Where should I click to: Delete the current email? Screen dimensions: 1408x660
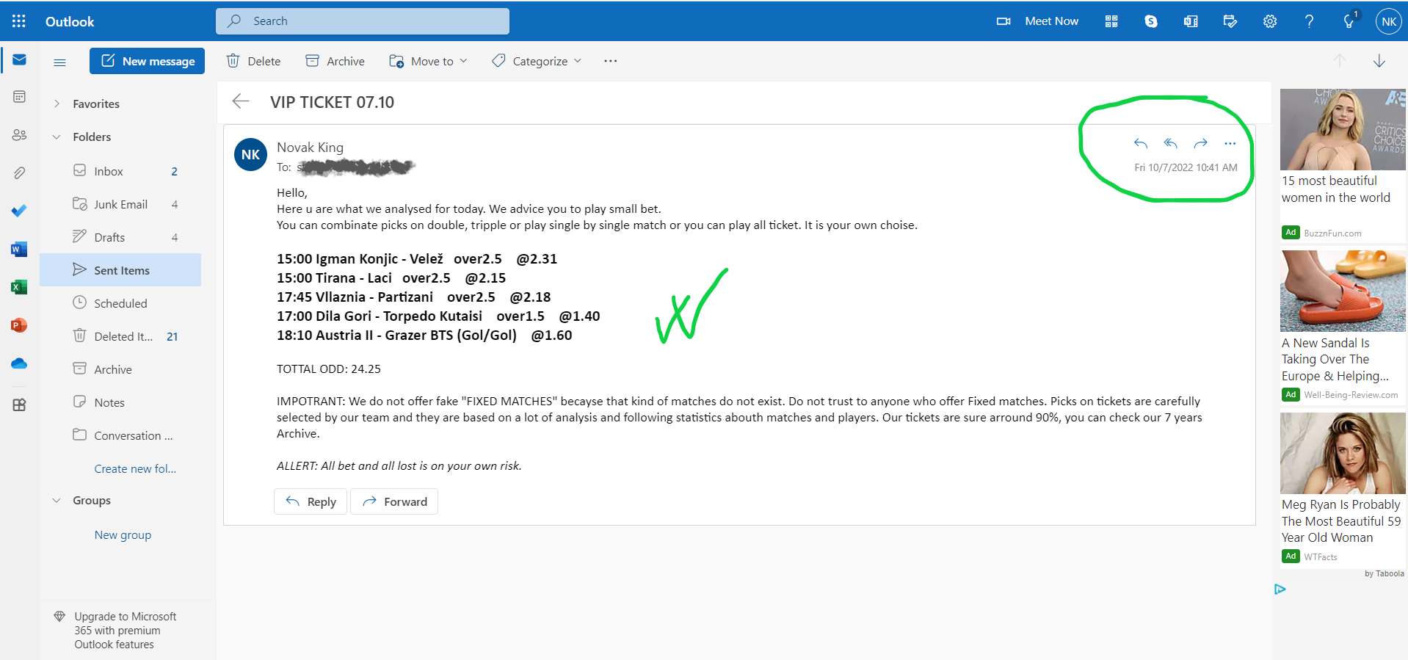point(254,61)
